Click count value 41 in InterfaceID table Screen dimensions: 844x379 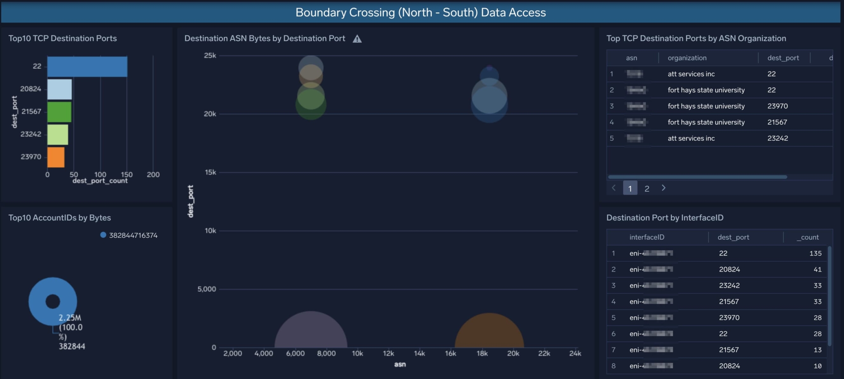click(x=818, y=270)
